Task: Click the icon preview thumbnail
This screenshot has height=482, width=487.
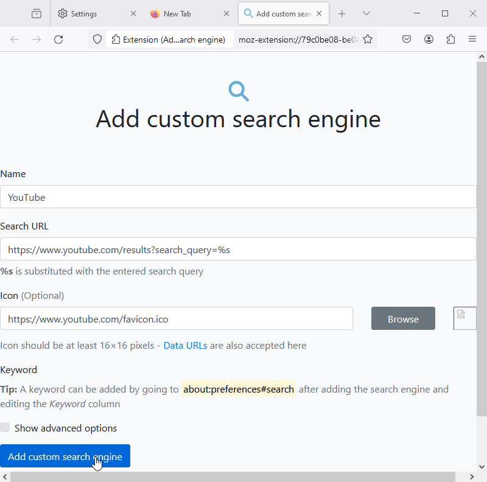Action: (464, 318)
